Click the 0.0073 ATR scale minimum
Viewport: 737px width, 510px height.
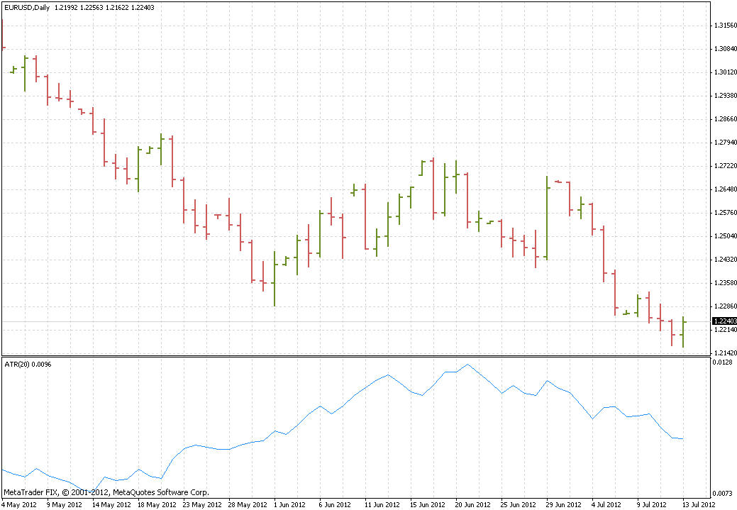pyautogui.click(x=722, y=493)
